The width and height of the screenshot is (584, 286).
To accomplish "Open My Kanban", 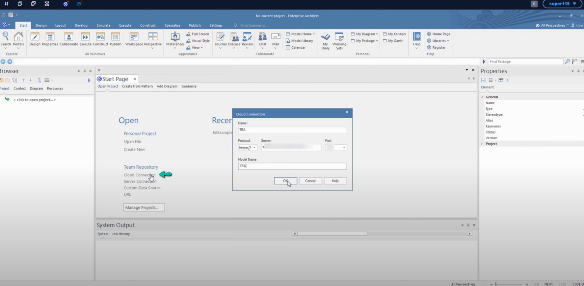I will [394, 34].
